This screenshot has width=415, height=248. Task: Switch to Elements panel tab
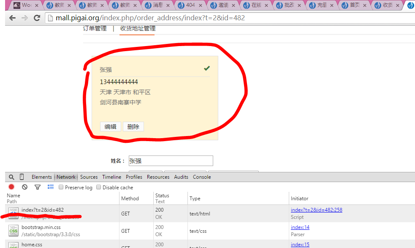tap(41, 177)
